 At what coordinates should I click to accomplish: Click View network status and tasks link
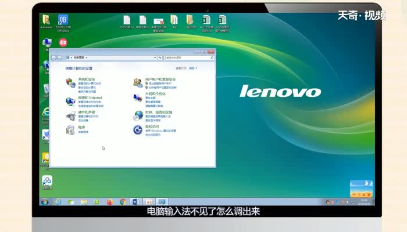click(x=90, y=102)
